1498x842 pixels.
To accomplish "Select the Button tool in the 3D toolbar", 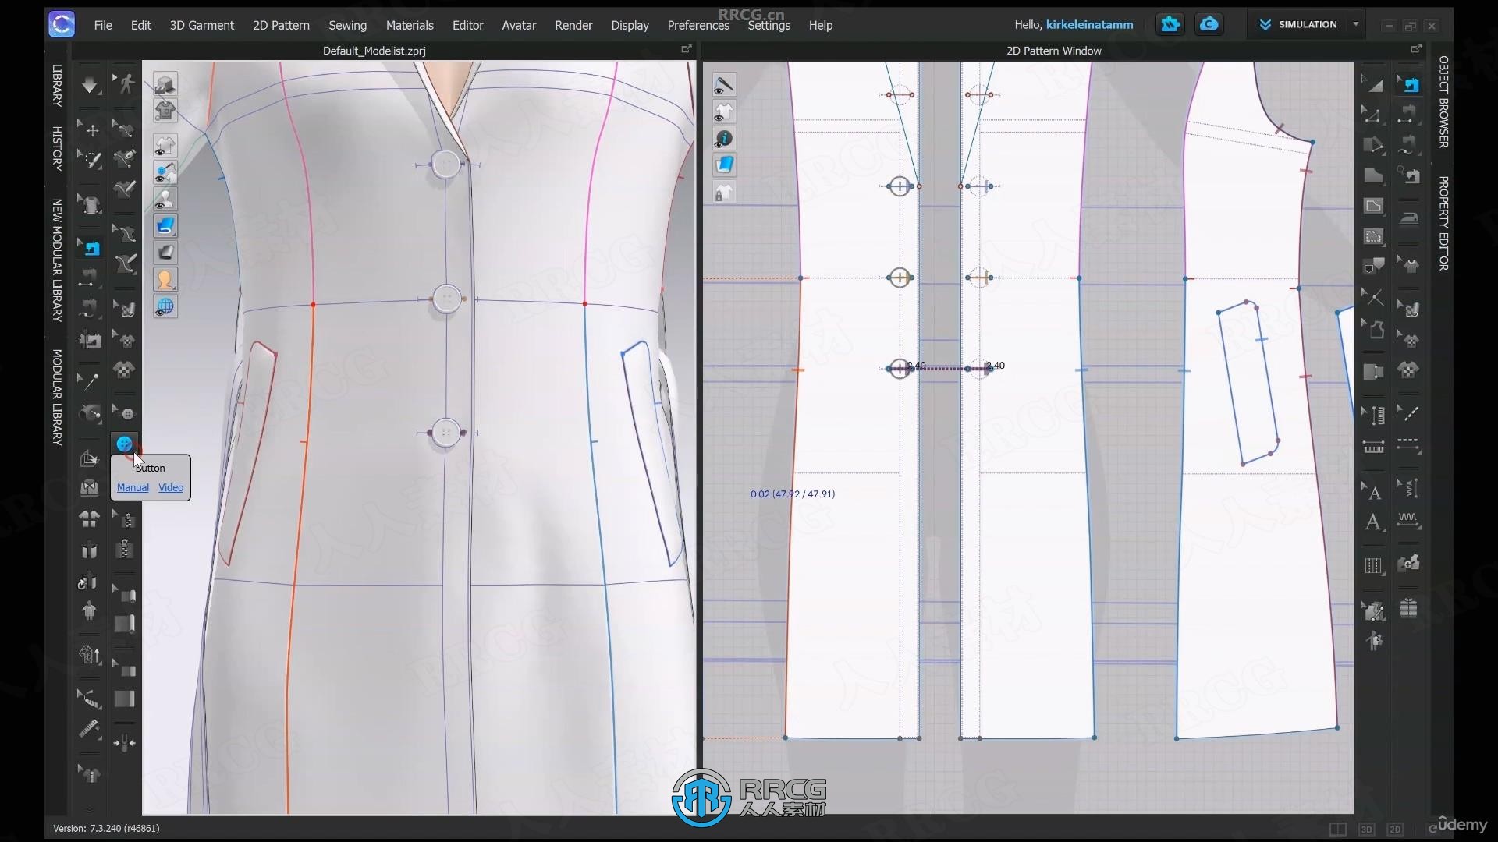I will pos(125,444).
